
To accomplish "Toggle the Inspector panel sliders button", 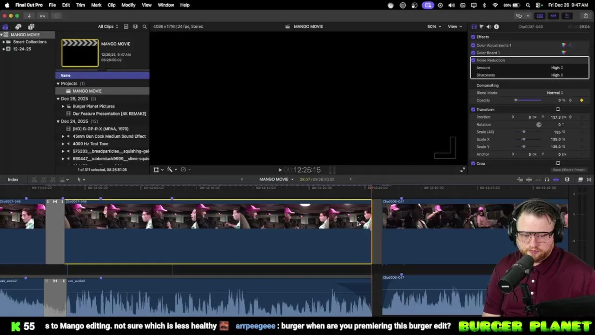I will (567, 16).
